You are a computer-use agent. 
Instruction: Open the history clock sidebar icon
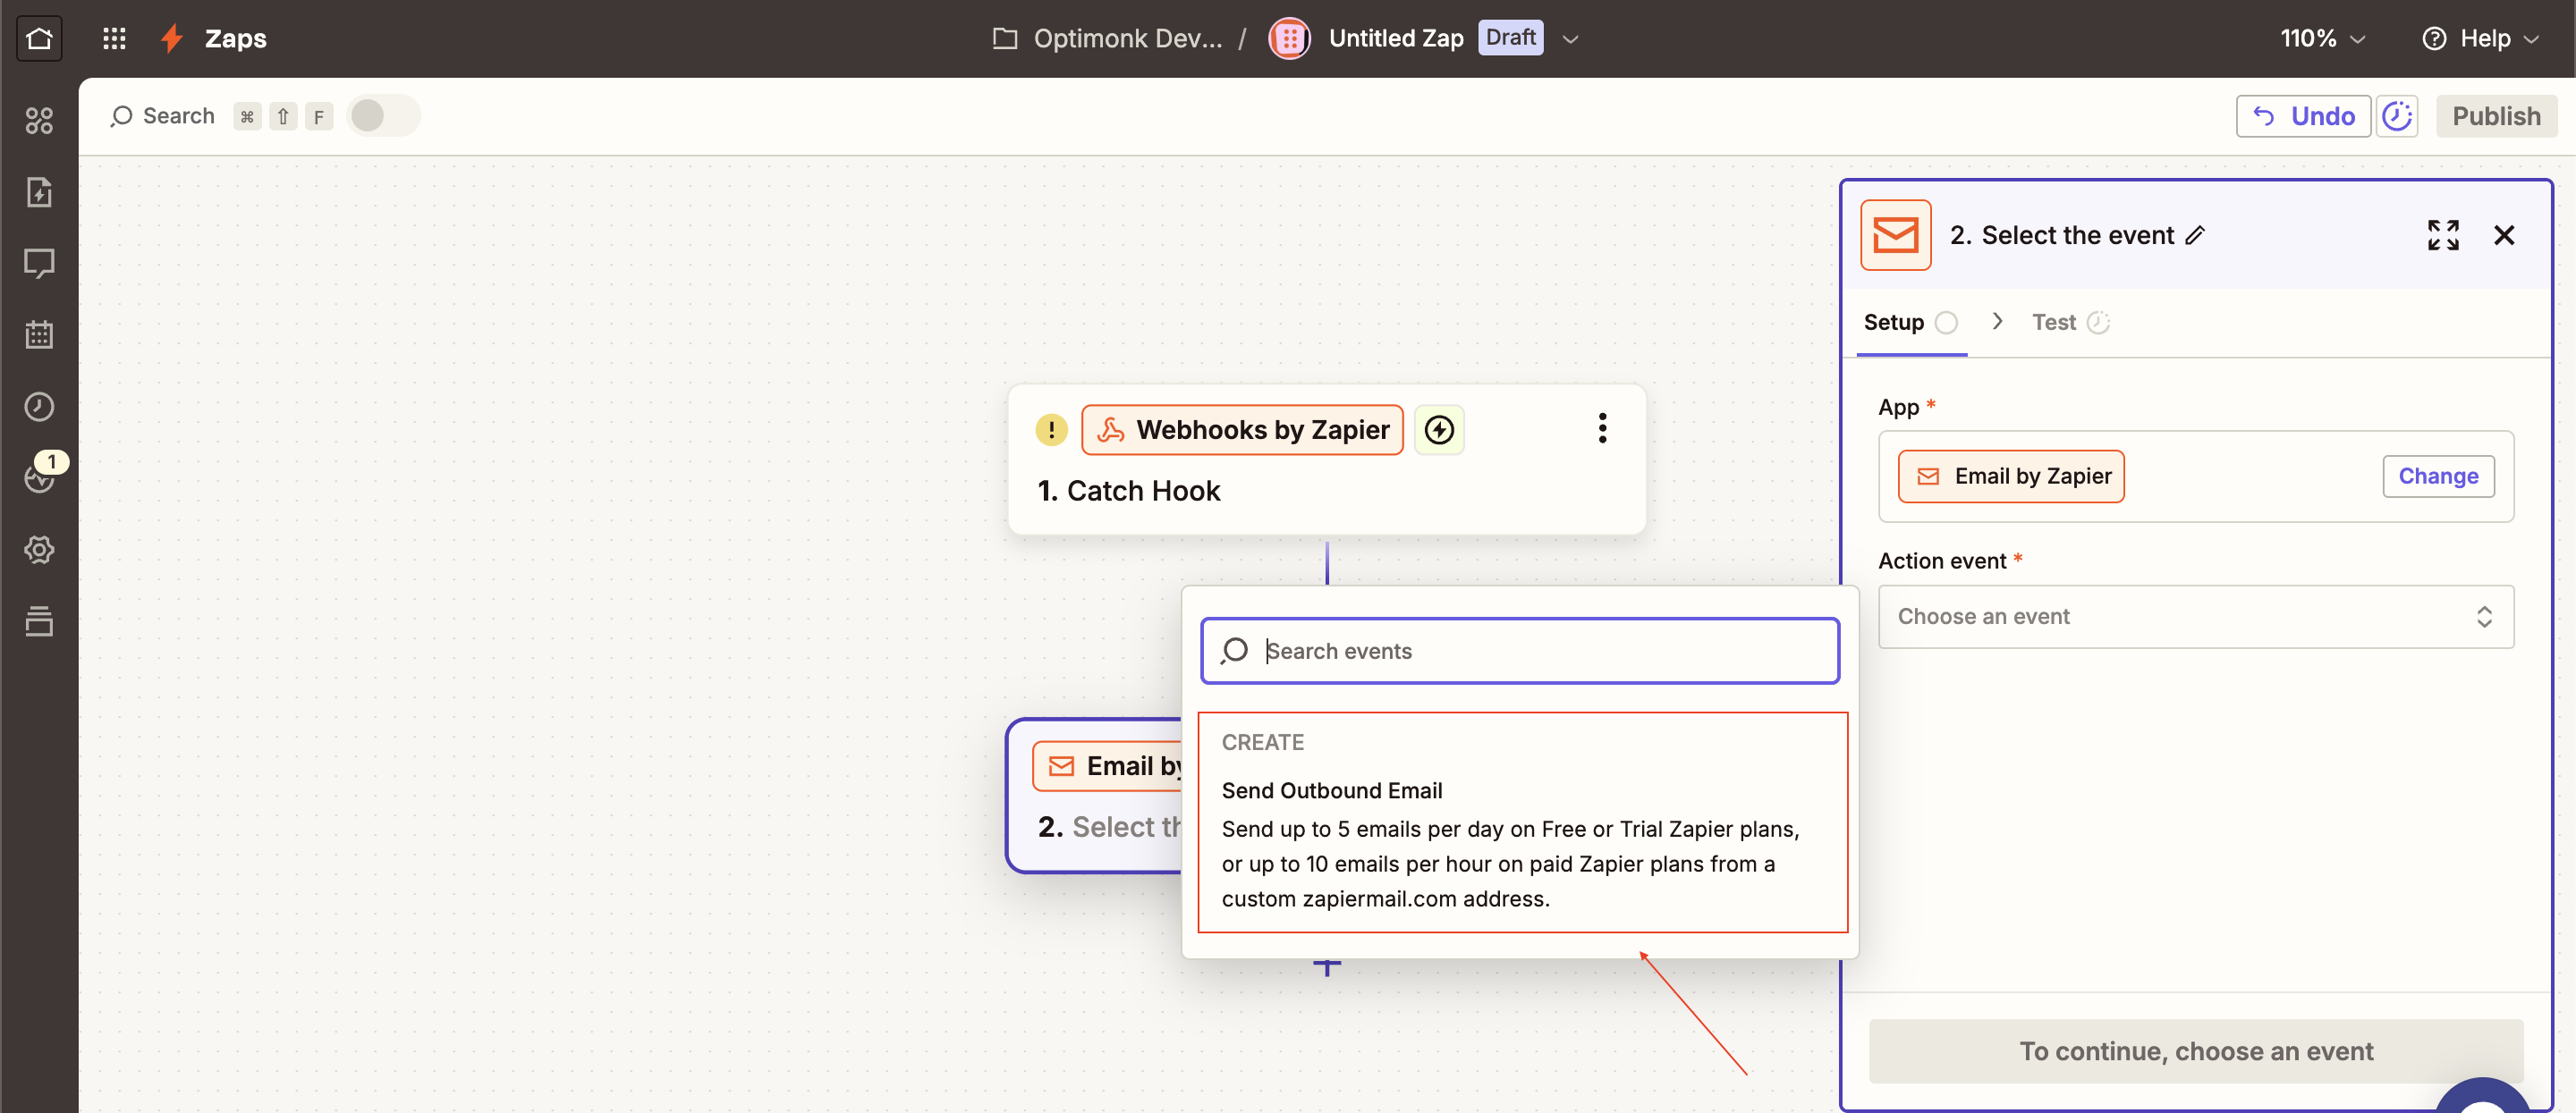[x=39, y=407]
